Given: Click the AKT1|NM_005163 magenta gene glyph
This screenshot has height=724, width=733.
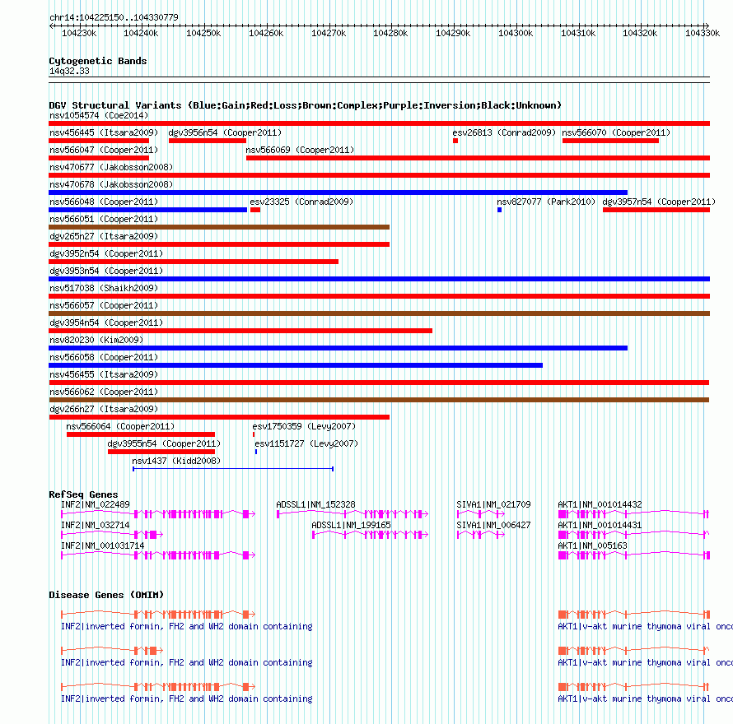Looking at the screenshot, I should (634, 555).
